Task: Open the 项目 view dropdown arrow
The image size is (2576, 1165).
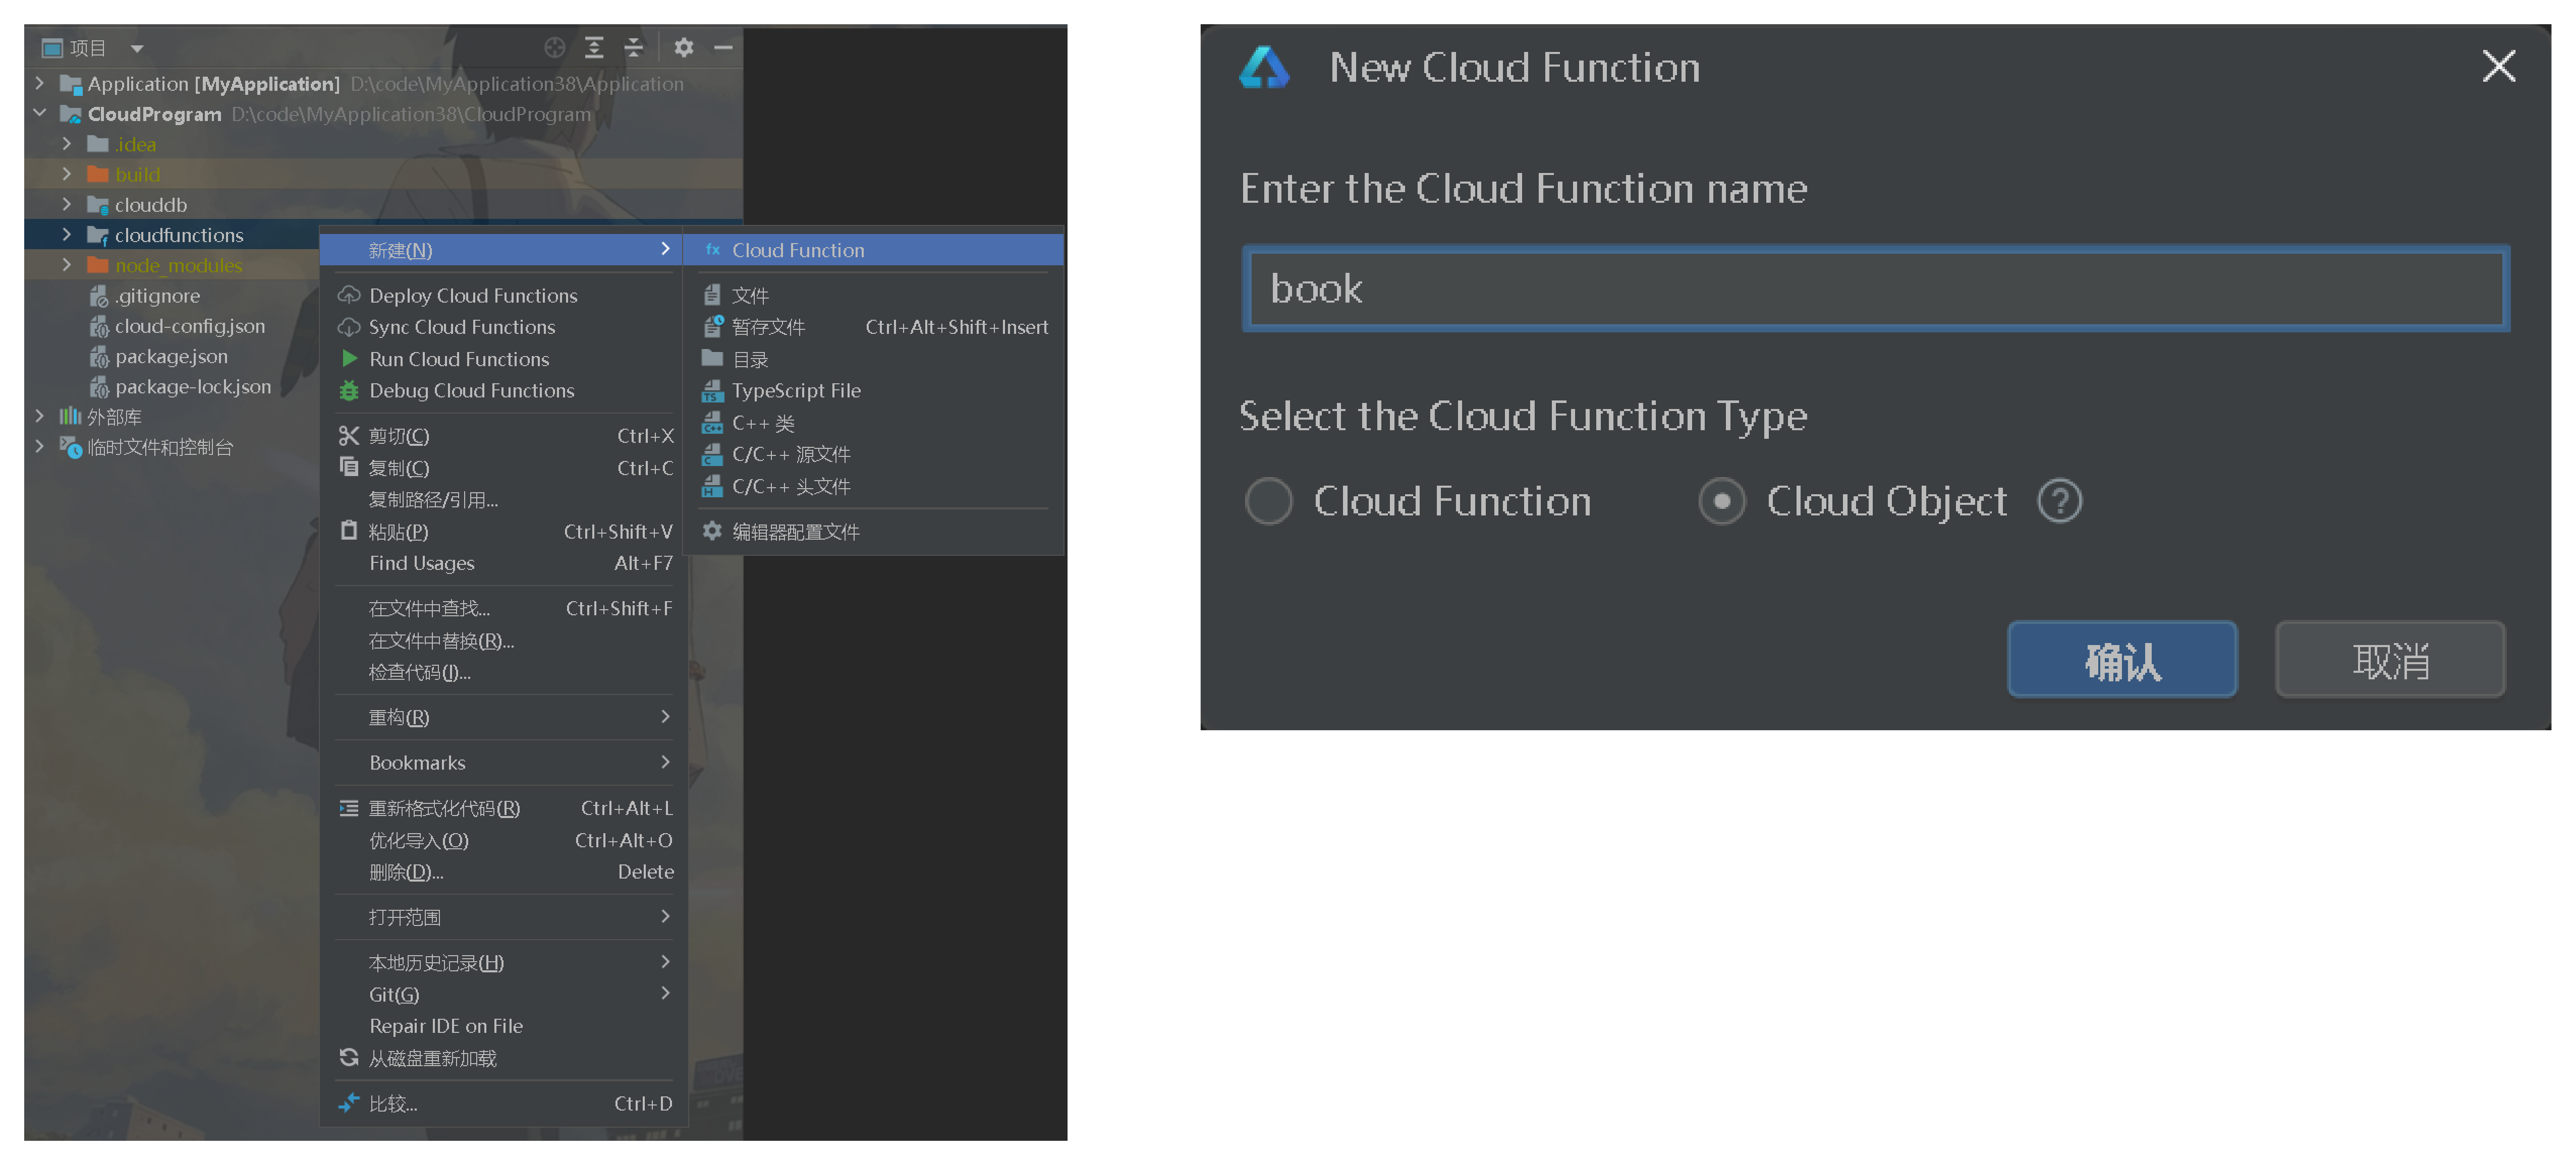Action: tap(137, 48)
